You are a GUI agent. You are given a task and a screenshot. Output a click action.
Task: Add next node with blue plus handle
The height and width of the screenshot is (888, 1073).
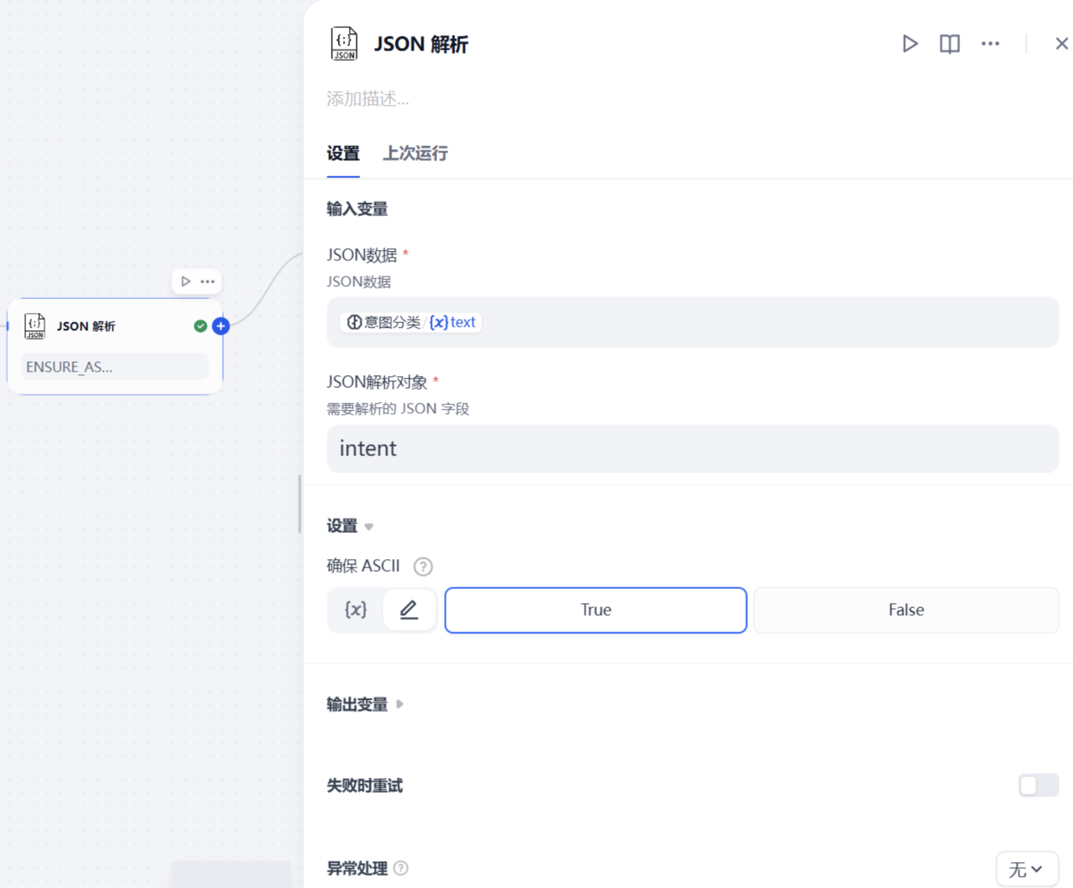tap(221, 326)
